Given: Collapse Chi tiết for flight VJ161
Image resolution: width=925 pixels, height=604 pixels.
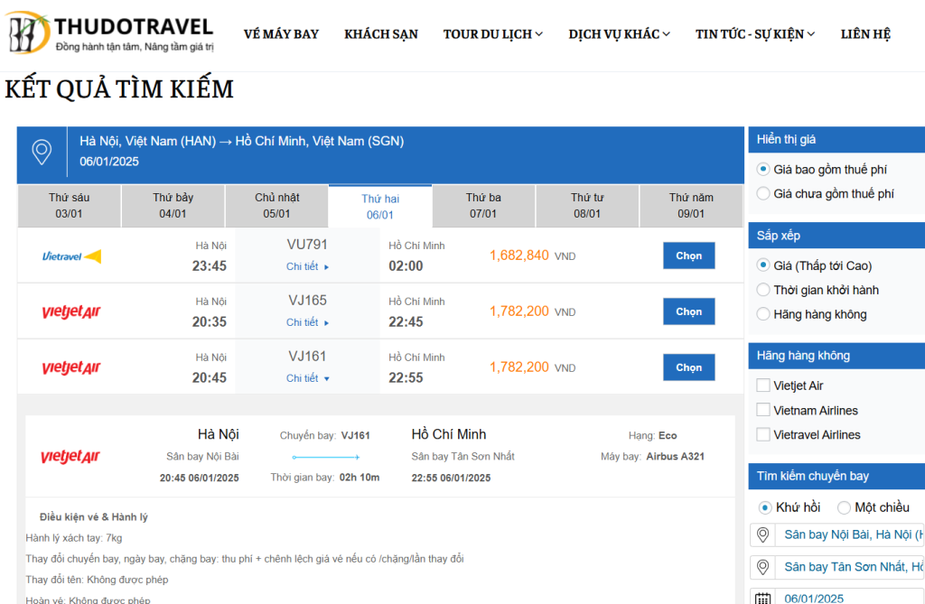Looking at the screenshot, I should click(x=307, y=378).
